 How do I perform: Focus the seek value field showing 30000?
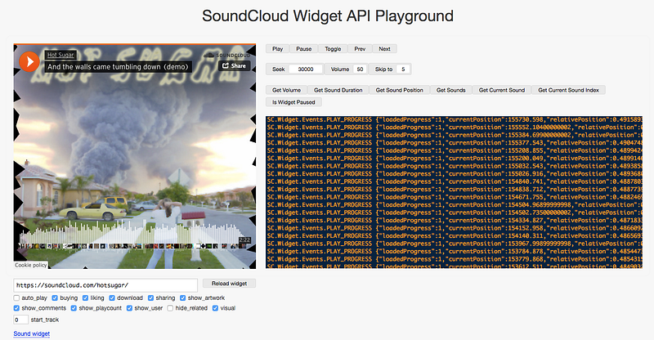[x=306, y=69]
